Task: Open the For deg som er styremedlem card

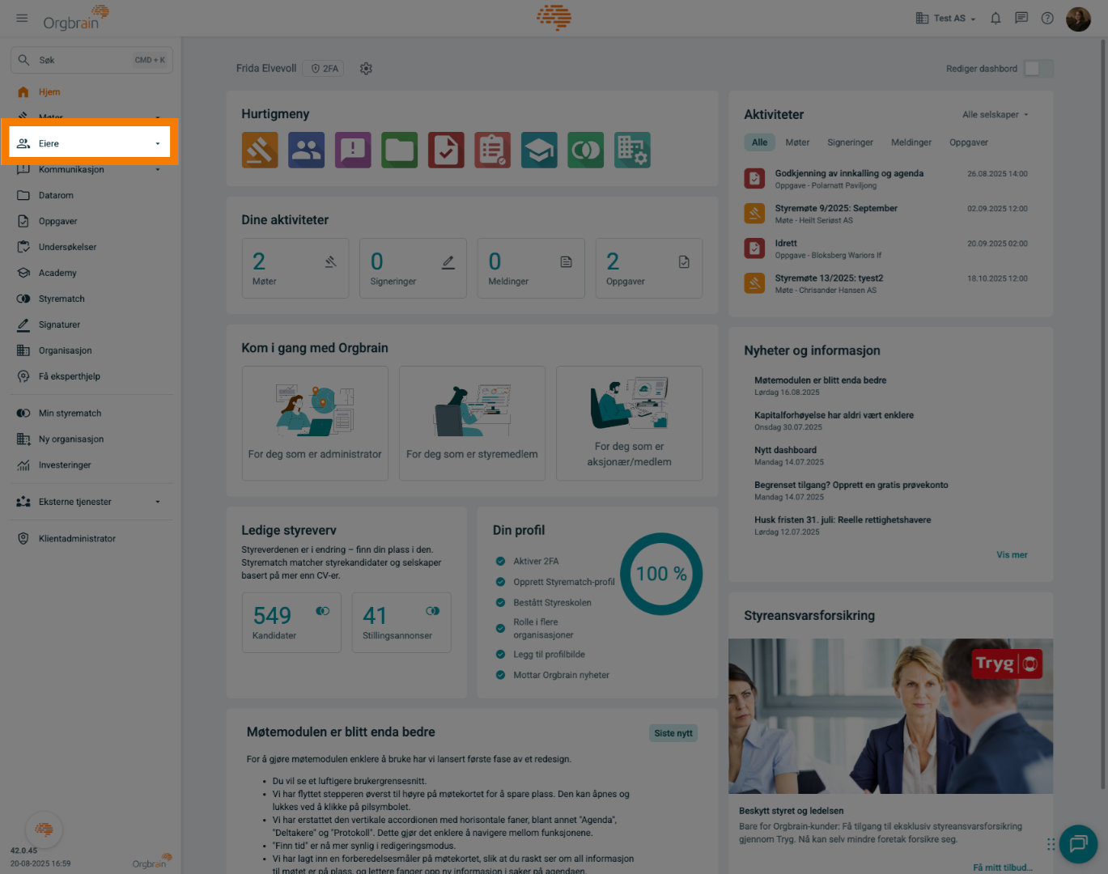Action: pos(472,423)
